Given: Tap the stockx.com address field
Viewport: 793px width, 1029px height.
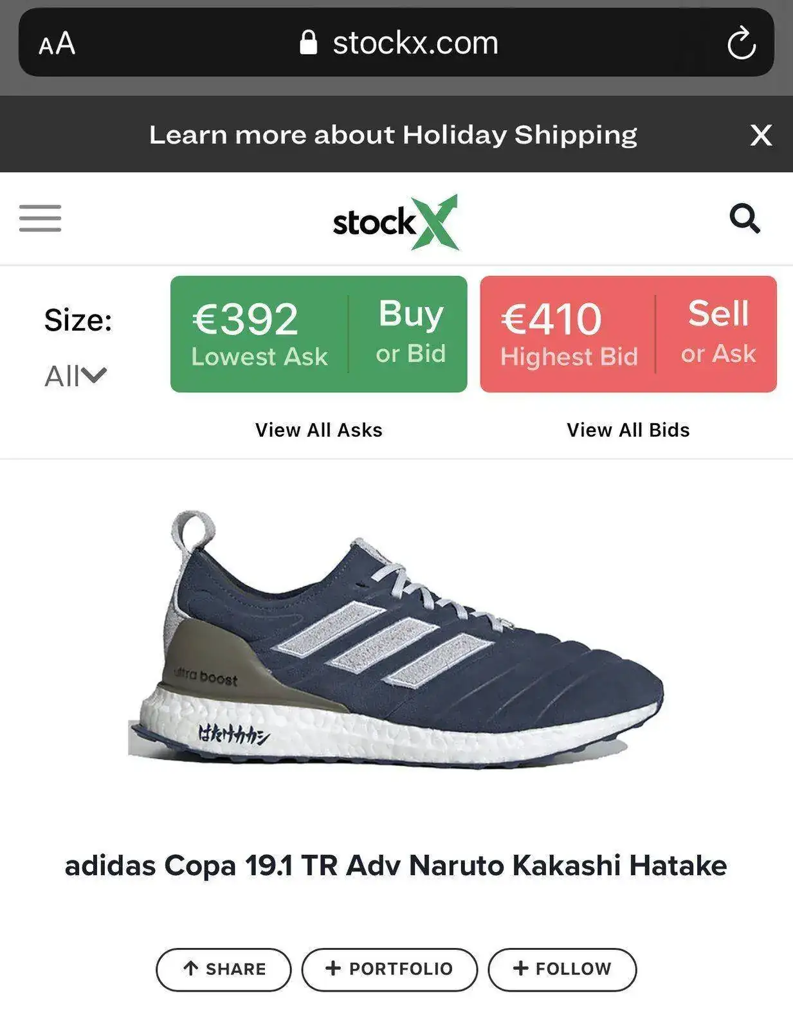Looking at the screenshot, I should (x=396, y=42).
